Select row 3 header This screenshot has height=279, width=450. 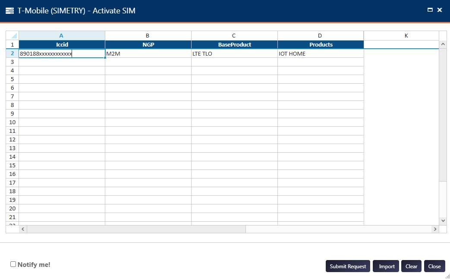click(13, 62)
